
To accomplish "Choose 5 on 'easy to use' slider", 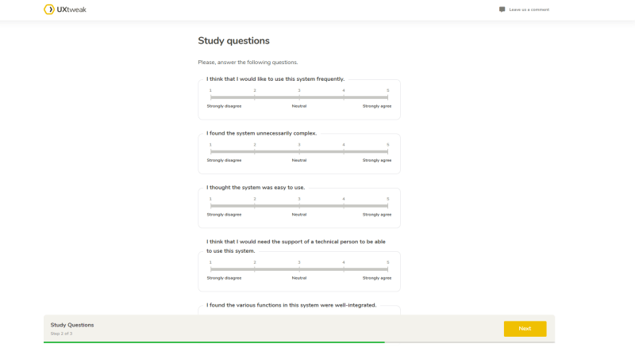I will (x=387, y=206).
